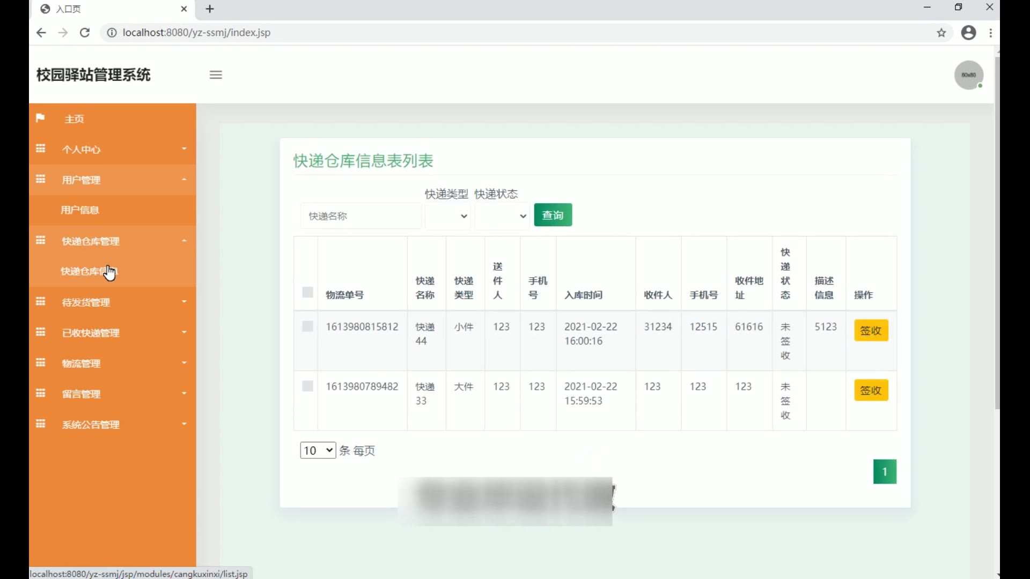1030x579 pixels.
Task: Click the flag icon beside 主页
Action: (40, 118)
